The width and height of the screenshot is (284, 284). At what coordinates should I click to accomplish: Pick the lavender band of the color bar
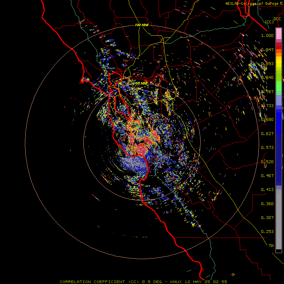[279, 100]
